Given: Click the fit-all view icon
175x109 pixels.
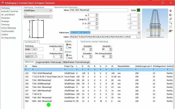Looking at the screenshot, I should [171, 27].
